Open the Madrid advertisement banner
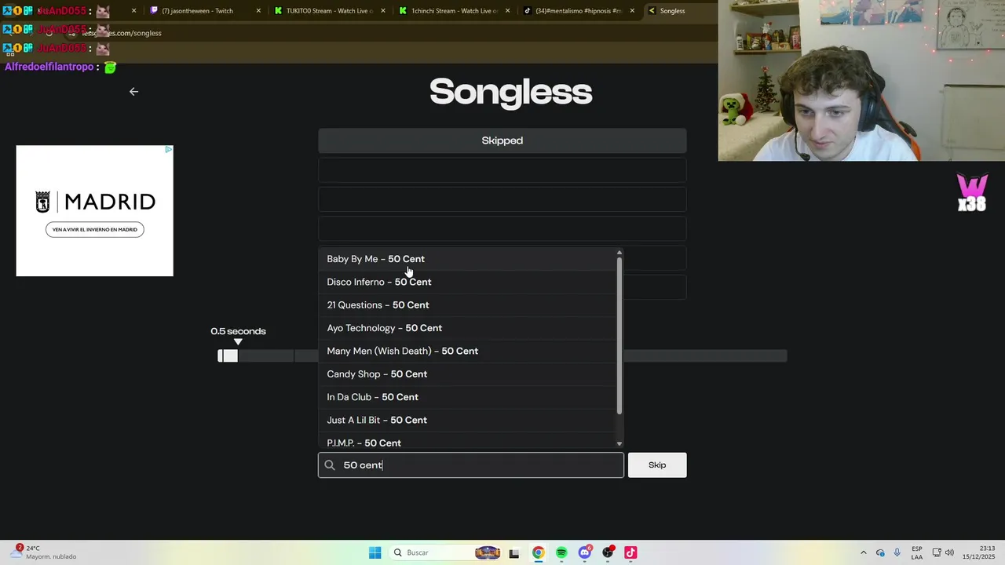The width and height of the screenshot is (1005, 565). pos(94,210)
